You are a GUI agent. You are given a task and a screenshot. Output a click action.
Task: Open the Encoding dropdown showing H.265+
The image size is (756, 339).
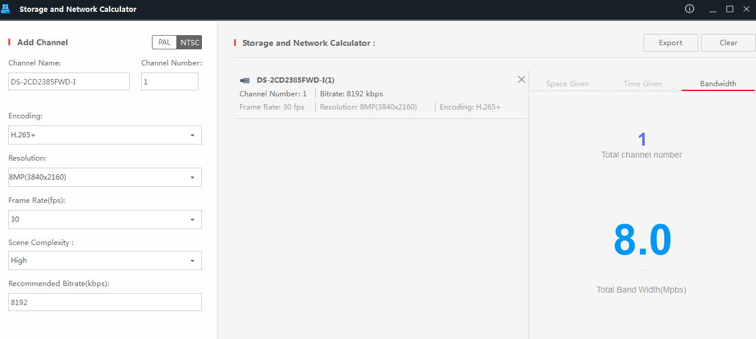(105, 135)
